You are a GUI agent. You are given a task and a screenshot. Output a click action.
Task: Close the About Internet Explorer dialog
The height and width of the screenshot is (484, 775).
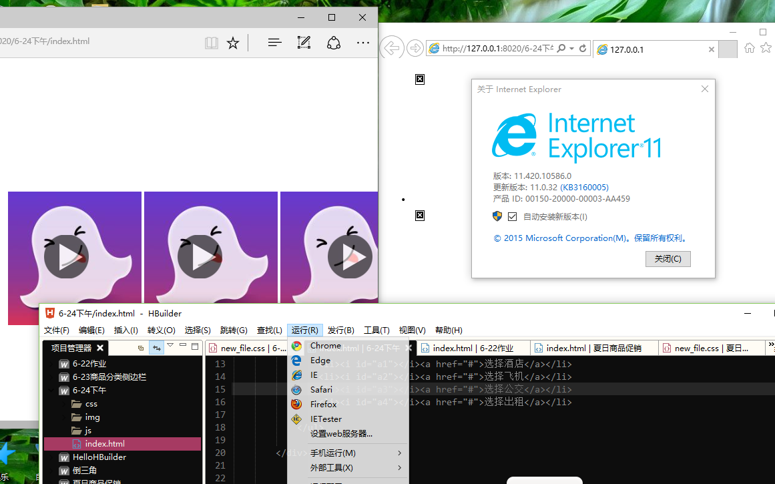coord(705,89)
